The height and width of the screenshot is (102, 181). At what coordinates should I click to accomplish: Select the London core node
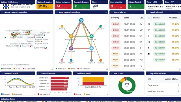[x=91, y=36]
